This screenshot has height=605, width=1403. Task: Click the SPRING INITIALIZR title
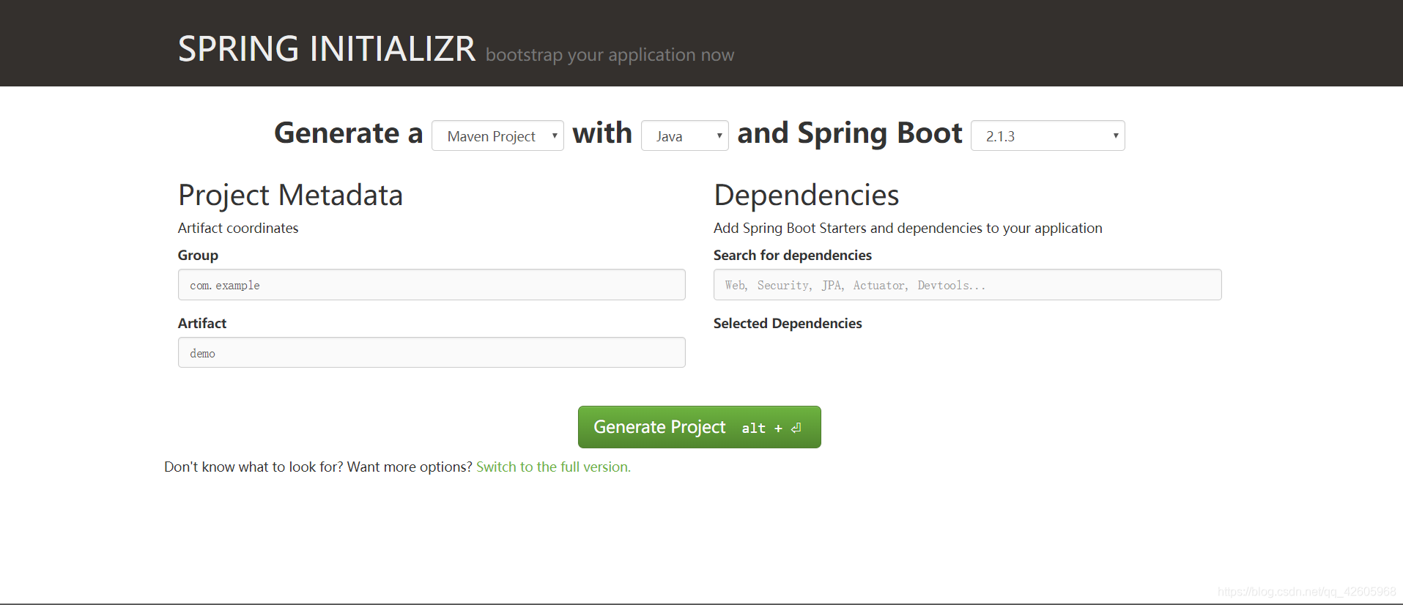[327, 49]
